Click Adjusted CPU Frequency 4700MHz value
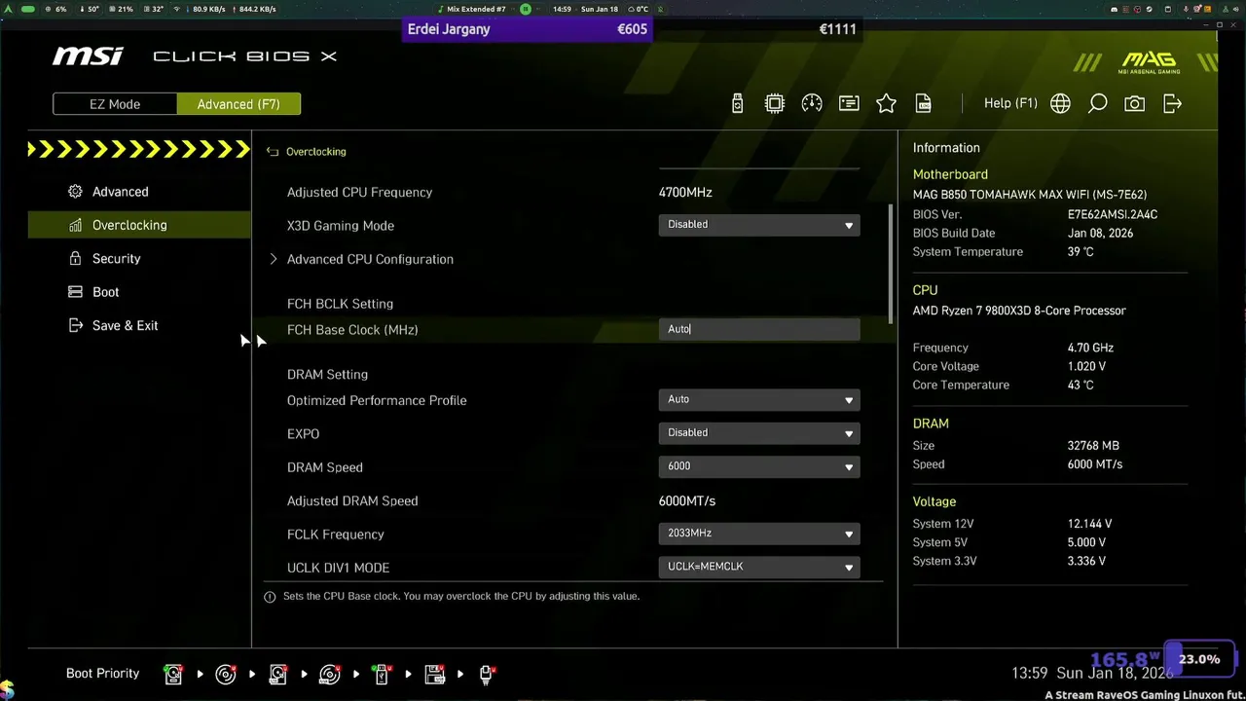This screenshot has height=701, width=1246. (x=685, y=192)
